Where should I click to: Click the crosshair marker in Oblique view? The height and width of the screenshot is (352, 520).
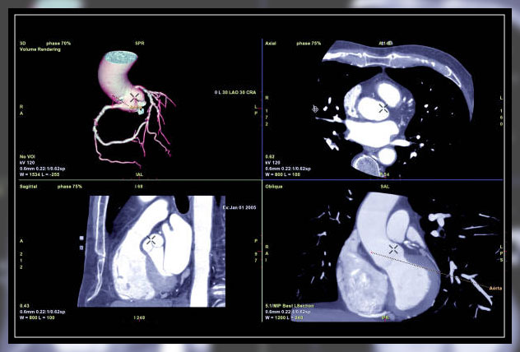396,248
